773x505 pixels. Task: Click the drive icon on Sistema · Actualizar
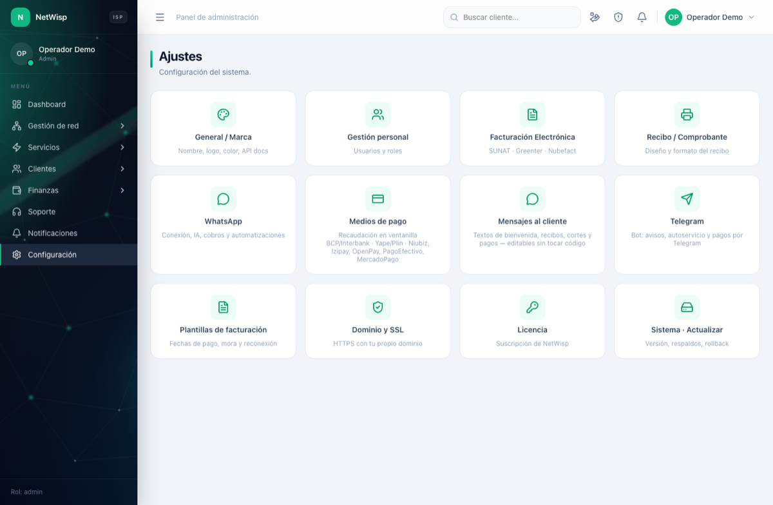pyautogui.click(x=687, y=307)
